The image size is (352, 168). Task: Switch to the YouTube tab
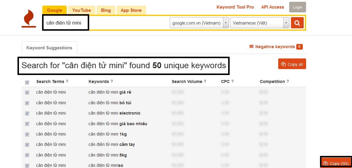click(82, 10)
